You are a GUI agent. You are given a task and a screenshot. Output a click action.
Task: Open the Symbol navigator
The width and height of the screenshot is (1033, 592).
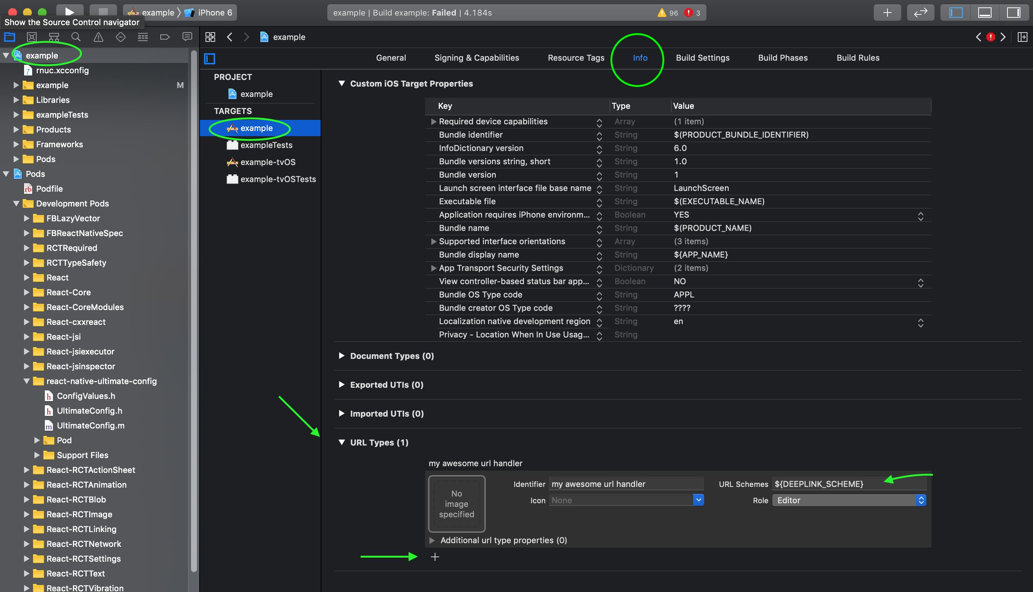point(54,37)
